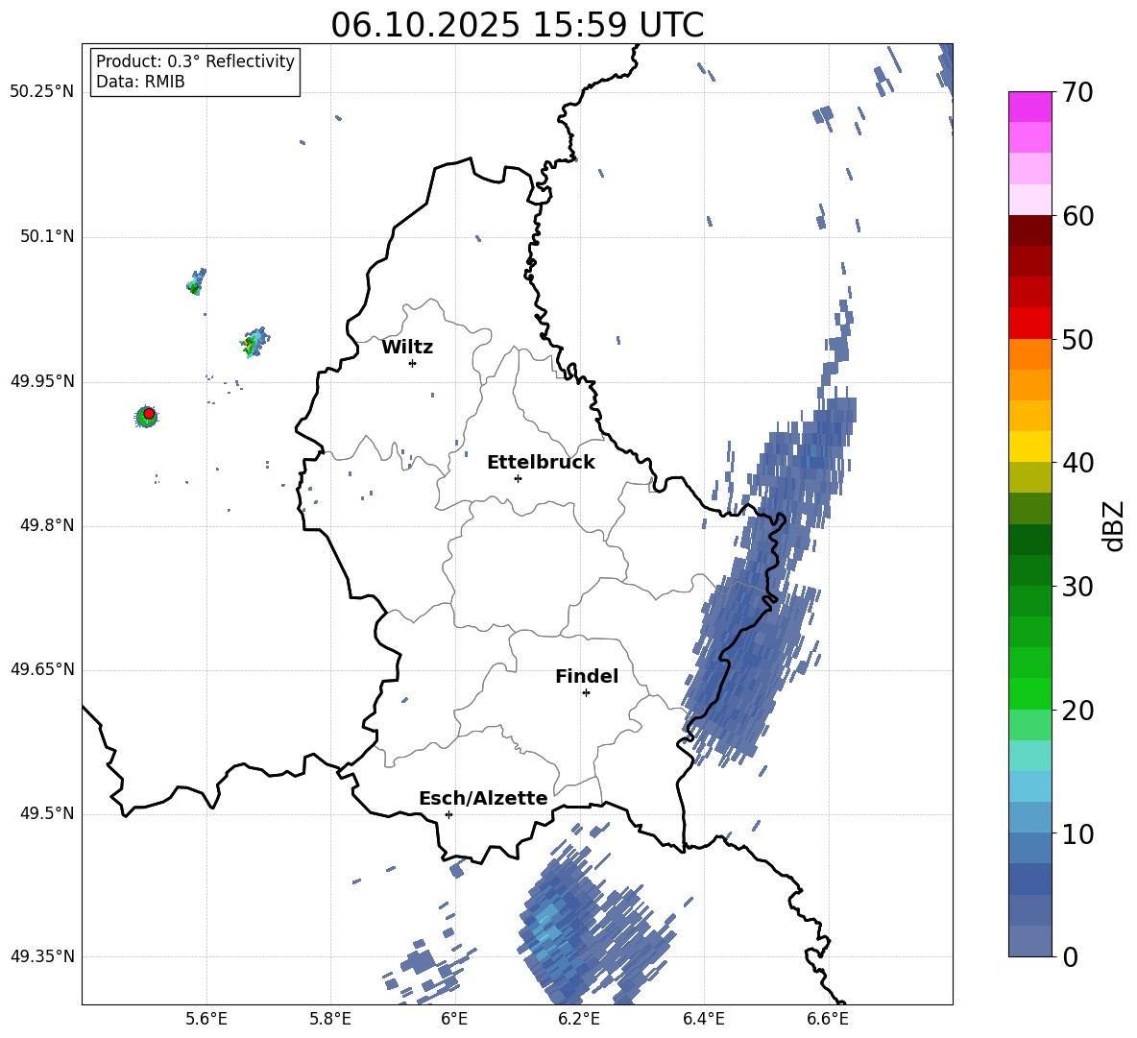The width and height of the screenshot is (1137, 1038).
Task: Click the 49.5°N latitude label
Action: (47, 813)
